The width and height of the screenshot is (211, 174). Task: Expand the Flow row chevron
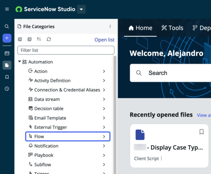tap(104, 137)
